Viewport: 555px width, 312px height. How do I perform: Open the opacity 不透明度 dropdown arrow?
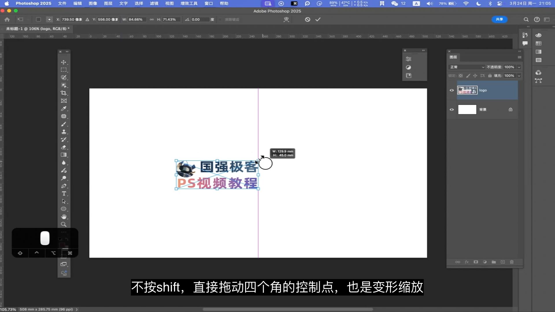tap(519, 67)
